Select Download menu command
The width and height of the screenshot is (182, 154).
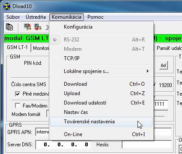click(x=101, y=84)
